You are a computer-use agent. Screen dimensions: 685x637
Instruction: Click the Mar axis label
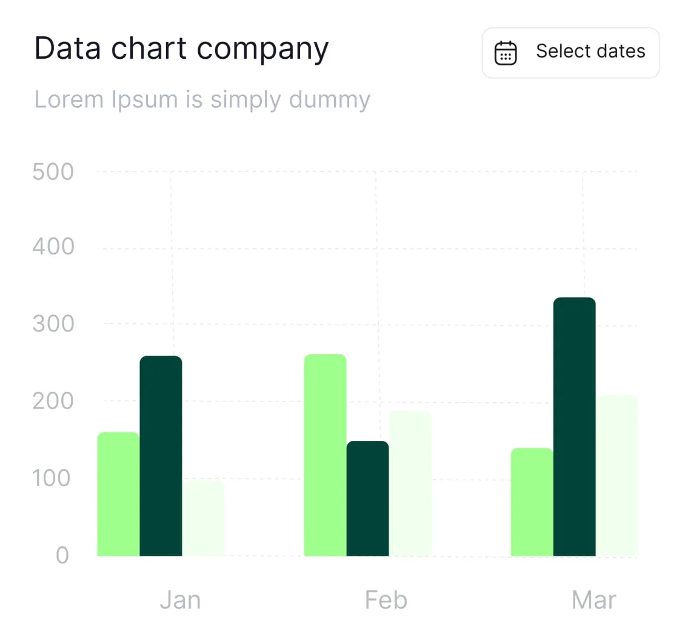click(x=593, y=600)
